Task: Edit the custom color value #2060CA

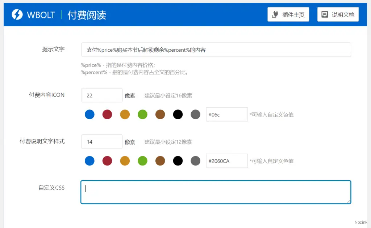Action: (226, 160)
